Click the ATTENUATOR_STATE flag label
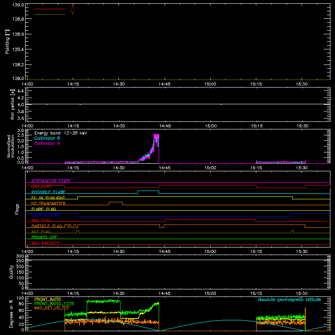The width and height of the screenshot is (335, 335). (51, 181)
